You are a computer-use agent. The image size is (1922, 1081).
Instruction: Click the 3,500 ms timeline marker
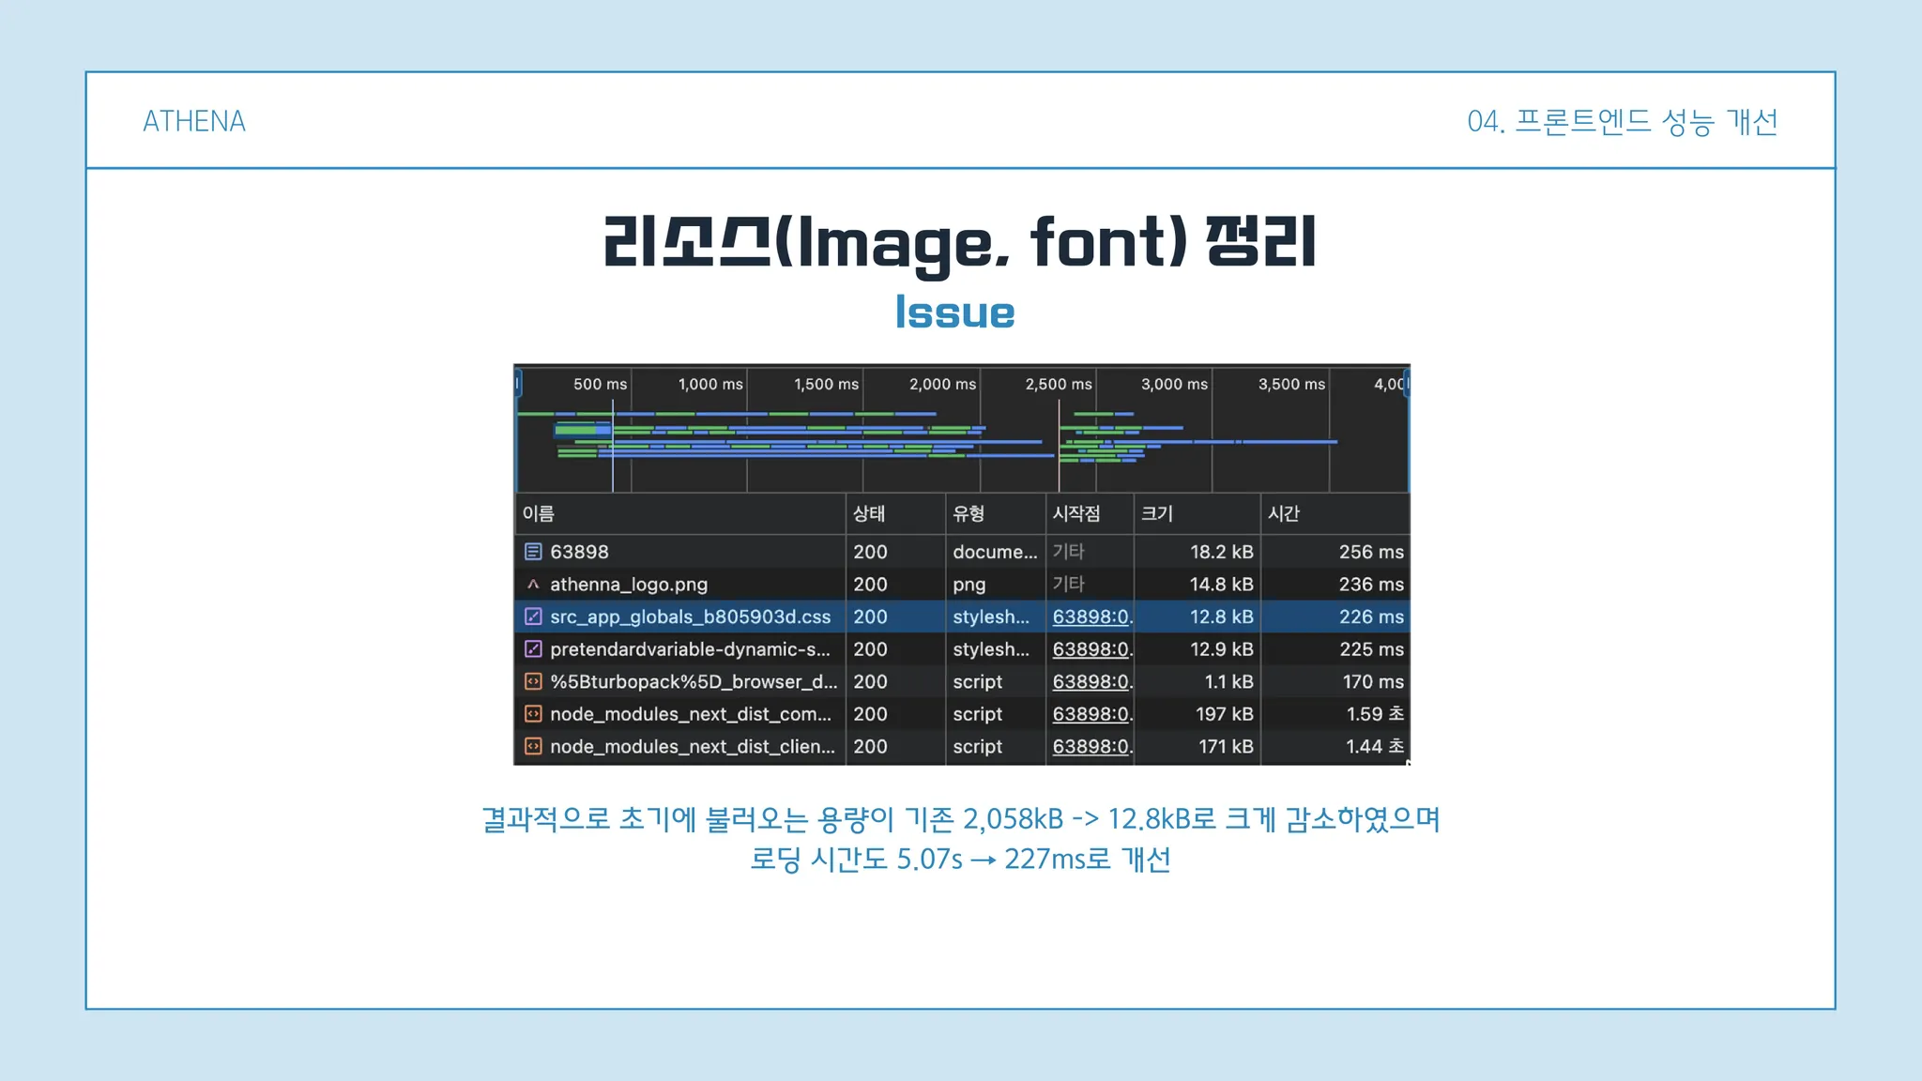(x=1291, y=384)
